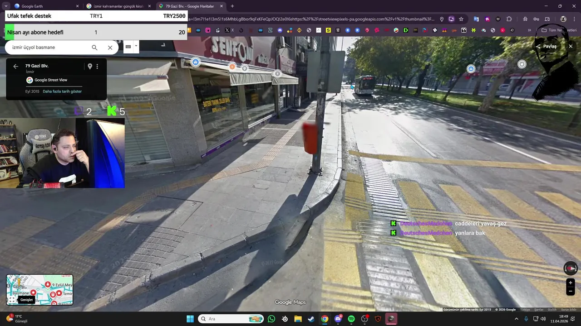Click the blue marker over the trees

[471, 69]
